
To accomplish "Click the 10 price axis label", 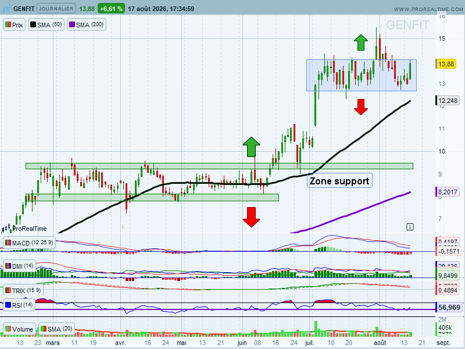I will [x=442, y=151].
